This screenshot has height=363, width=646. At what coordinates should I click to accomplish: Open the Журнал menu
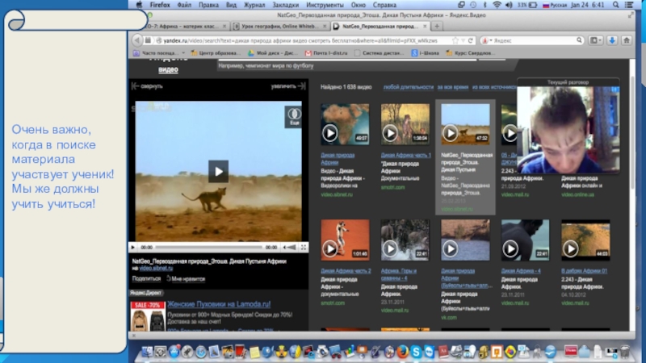(x=254, y=5)
